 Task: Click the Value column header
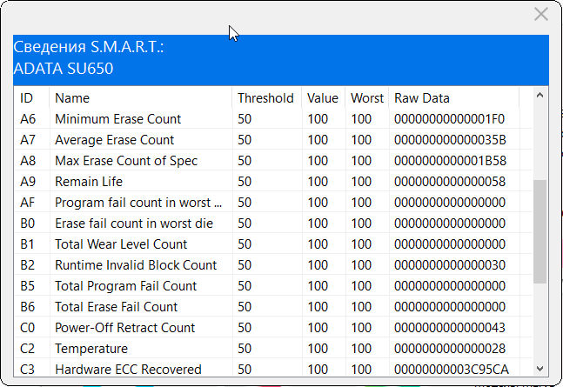pyautogui.click(x=323, y=98)
